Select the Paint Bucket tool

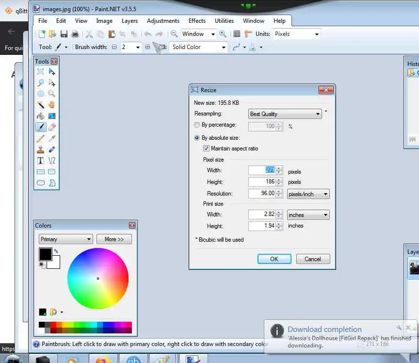40,116
